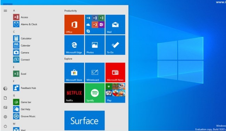Expand the Start hamburger menu

click(x=5, y=11)
